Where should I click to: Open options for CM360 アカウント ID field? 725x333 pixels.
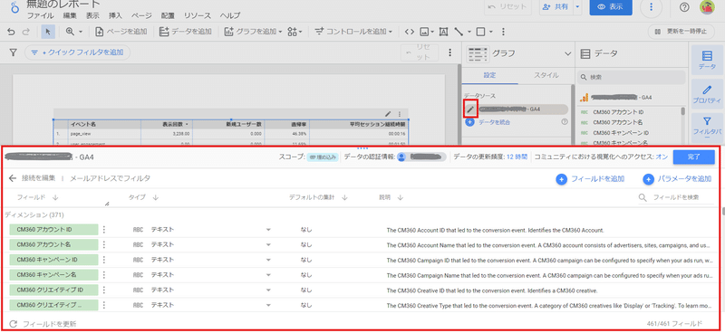tap(104, 230)
